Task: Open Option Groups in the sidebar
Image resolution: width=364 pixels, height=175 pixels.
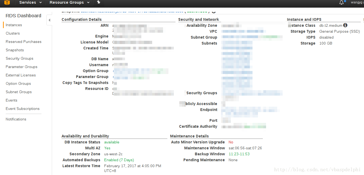Action: point(18,83)
